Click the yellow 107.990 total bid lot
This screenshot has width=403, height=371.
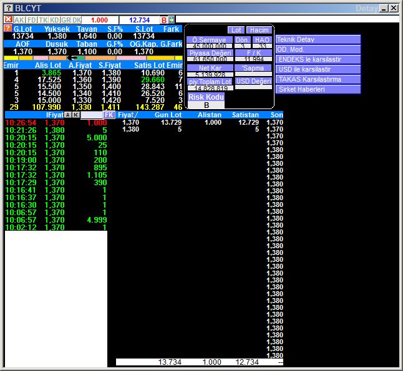pyautogui.click(x=46, y=107)
